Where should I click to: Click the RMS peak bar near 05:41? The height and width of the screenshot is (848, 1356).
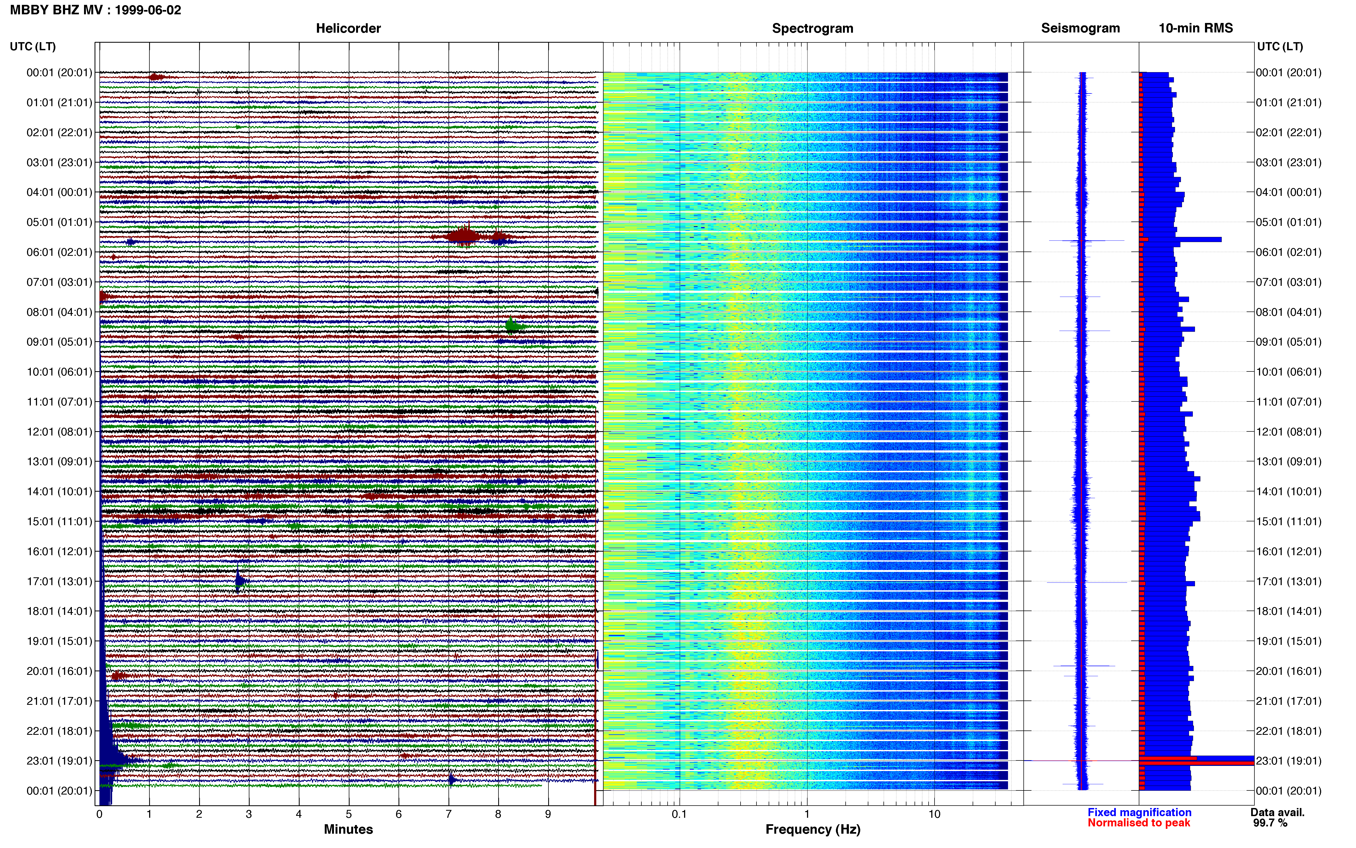[1180, 239]
